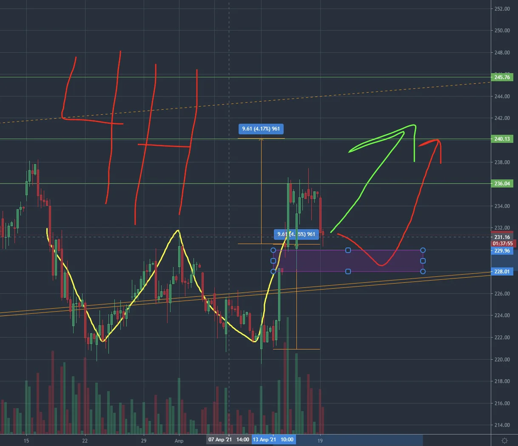Select the purple rectangle's bottom-left corner handle
Viewport: 518px width, 446px height.
coord(273,271)
